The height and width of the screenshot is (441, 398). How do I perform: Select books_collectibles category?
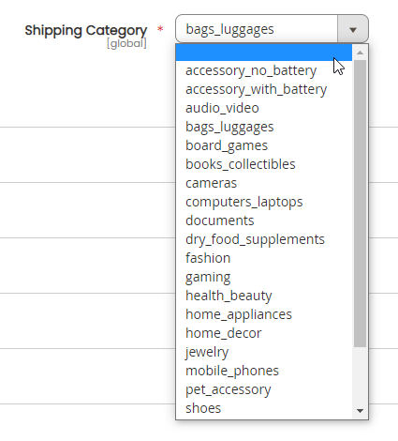(x=264, y=164)
